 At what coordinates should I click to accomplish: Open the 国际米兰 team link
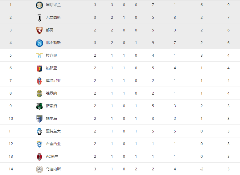(53, 5)
